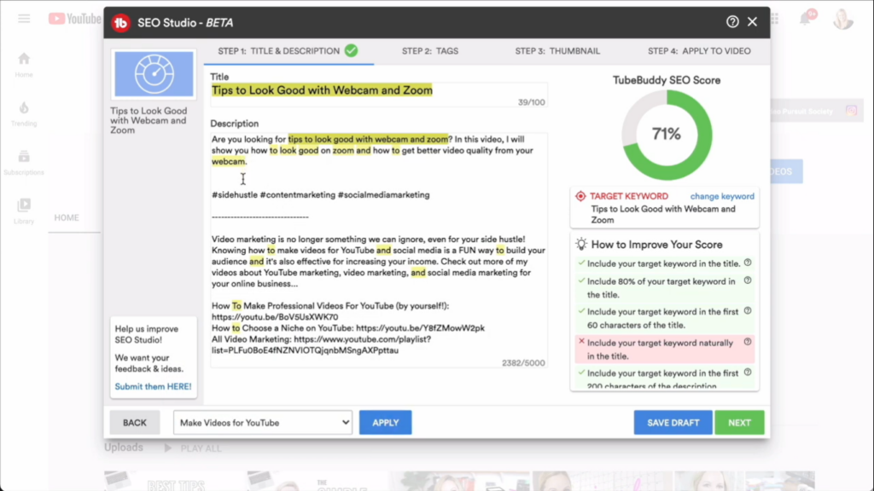
Task: Switch to Step 4: Apply to Video
Action: 699,51
